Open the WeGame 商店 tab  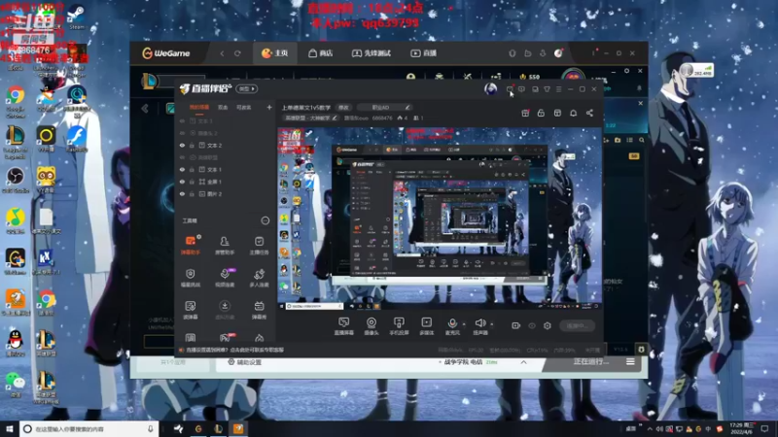[x=321, y=53]
